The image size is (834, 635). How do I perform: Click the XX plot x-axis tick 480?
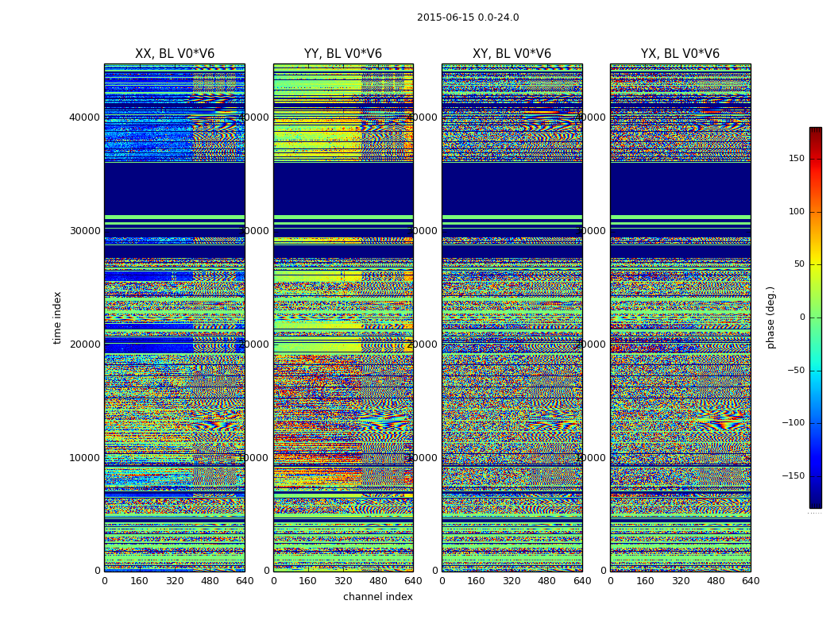click(x=210, y=581)
